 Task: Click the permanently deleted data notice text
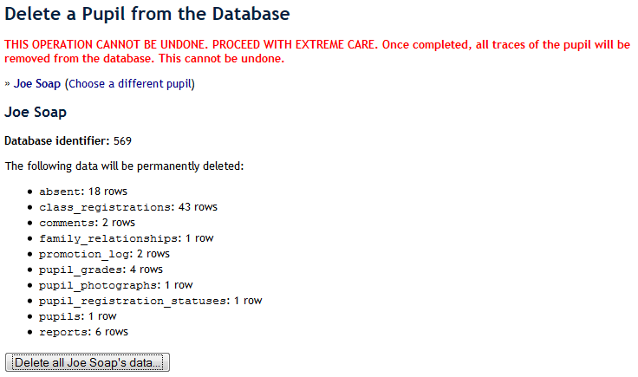(x=124, y=165)
